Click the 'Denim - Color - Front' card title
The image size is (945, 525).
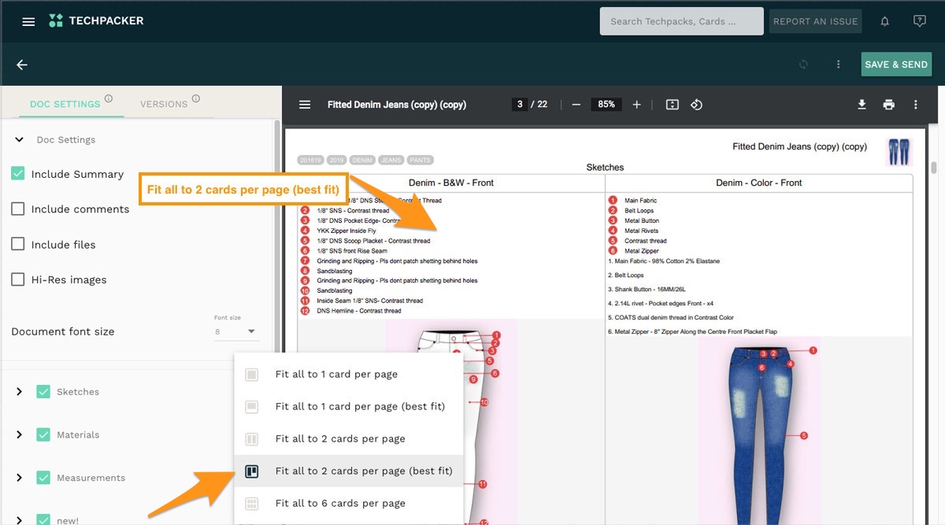759,183
